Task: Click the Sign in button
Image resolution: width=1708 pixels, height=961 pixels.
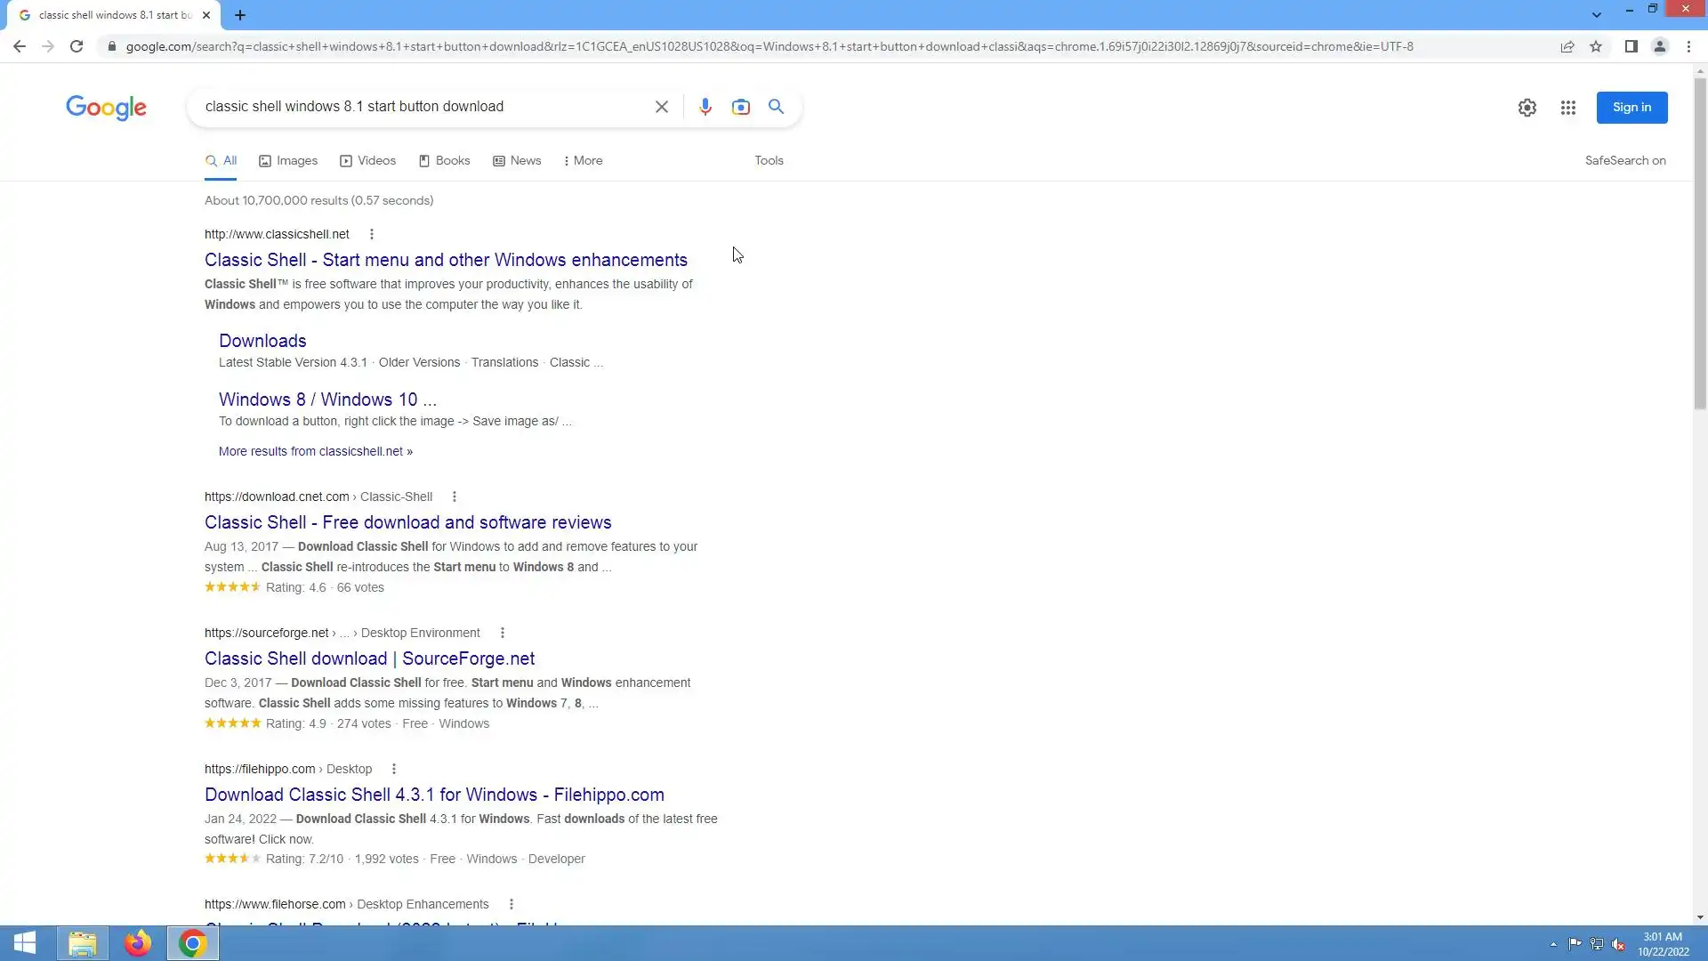Action: tap(1631, 108)
